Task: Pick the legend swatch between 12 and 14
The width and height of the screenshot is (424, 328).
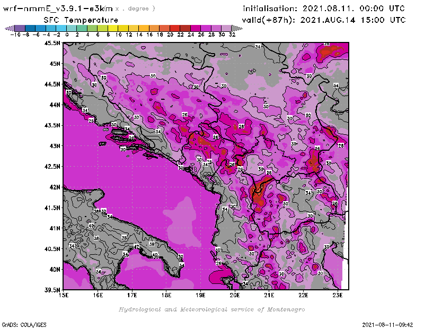Action: pyautogui.click(x=134, y=29)
